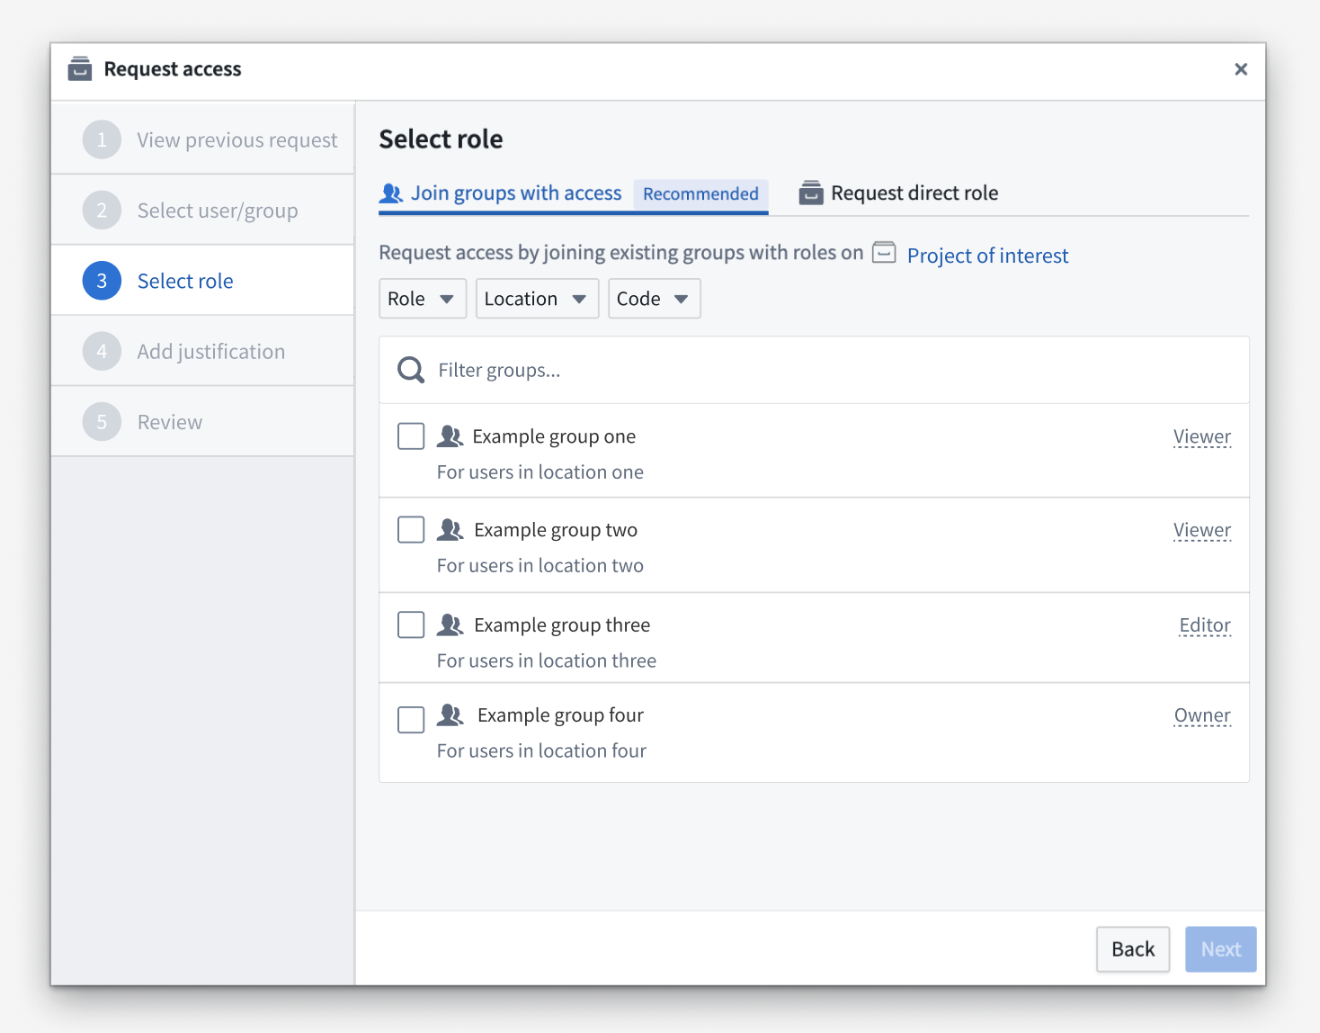Click the people icon in Join groups tab
The height and width of the screenshot is (1033, 1320).
pos(391,193)
